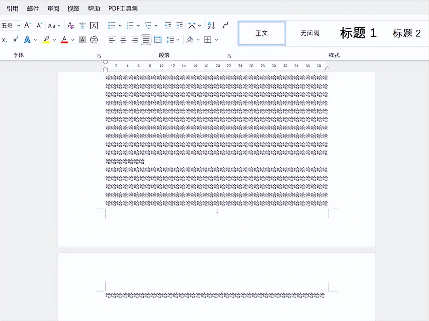The height and width of the screenshot is (321, 429).
Task: Toggle subscript formatting
Action: coord(4,40)
